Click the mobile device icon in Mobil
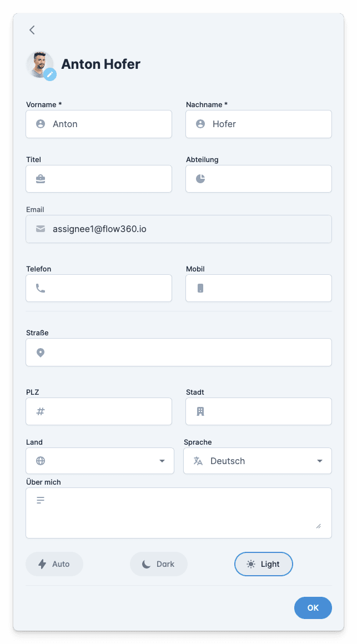The image size is (357, 644). pos(200,288)
